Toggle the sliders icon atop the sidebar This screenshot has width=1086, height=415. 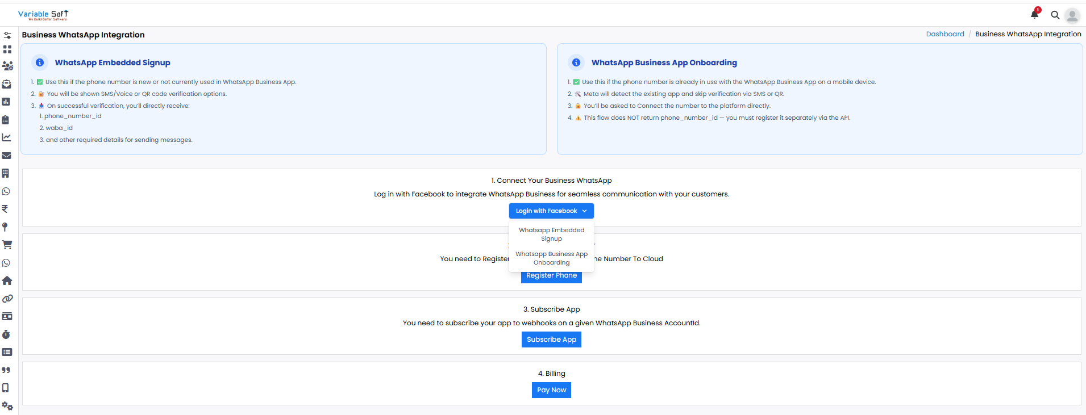coord(7,35)
